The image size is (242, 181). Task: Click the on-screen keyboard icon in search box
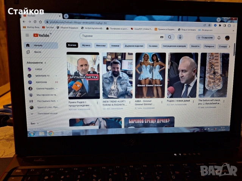(x=161, y=37)
